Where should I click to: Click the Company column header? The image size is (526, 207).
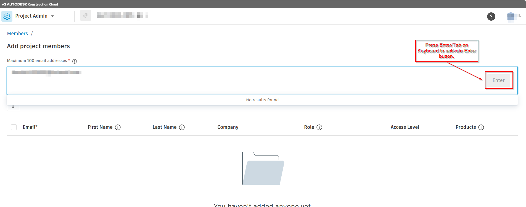pyautogui.click(x=228, y=127)
